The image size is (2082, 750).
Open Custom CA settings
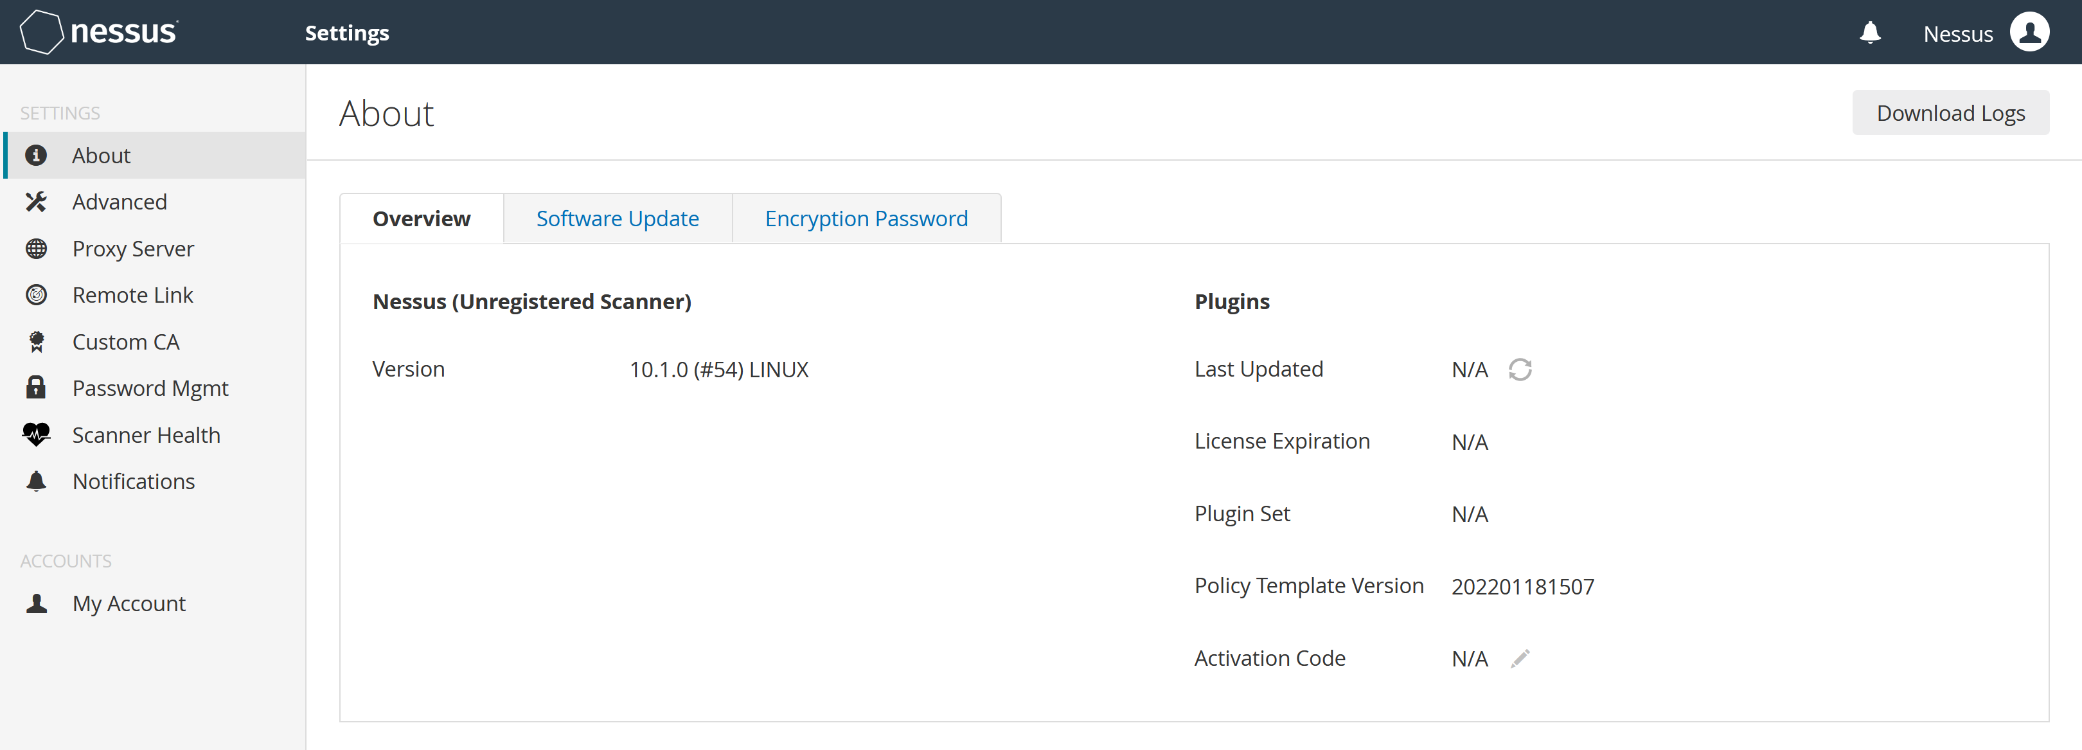click(x=154, y=342)
